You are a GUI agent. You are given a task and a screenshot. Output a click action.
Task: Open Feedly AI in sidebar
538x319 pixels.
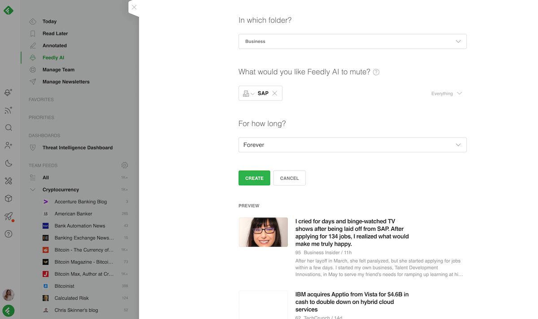(x=53, y=58)
